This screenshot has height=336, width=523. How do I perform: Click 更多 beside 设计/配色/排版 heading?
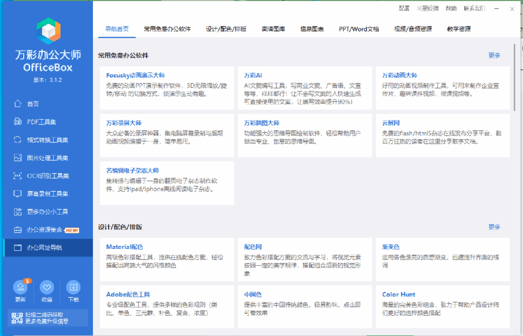coord(494,227)
